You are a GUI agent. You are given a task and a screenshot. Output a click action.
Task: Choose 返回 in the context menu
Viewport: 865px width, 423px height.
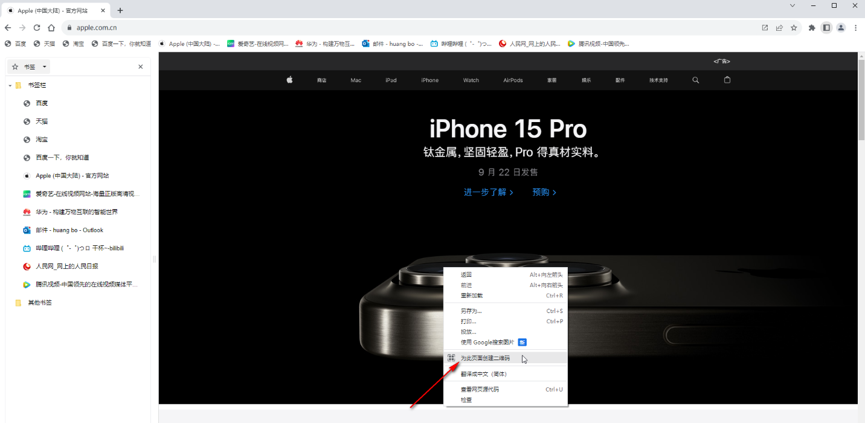click(506, 274)
